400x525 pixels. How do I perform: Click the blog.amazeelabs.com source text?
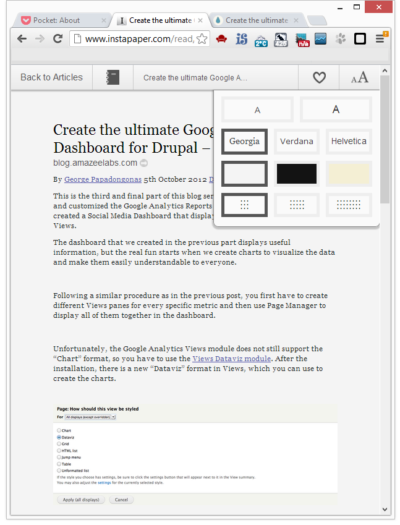pyautogui.click(x=95, y=163)
